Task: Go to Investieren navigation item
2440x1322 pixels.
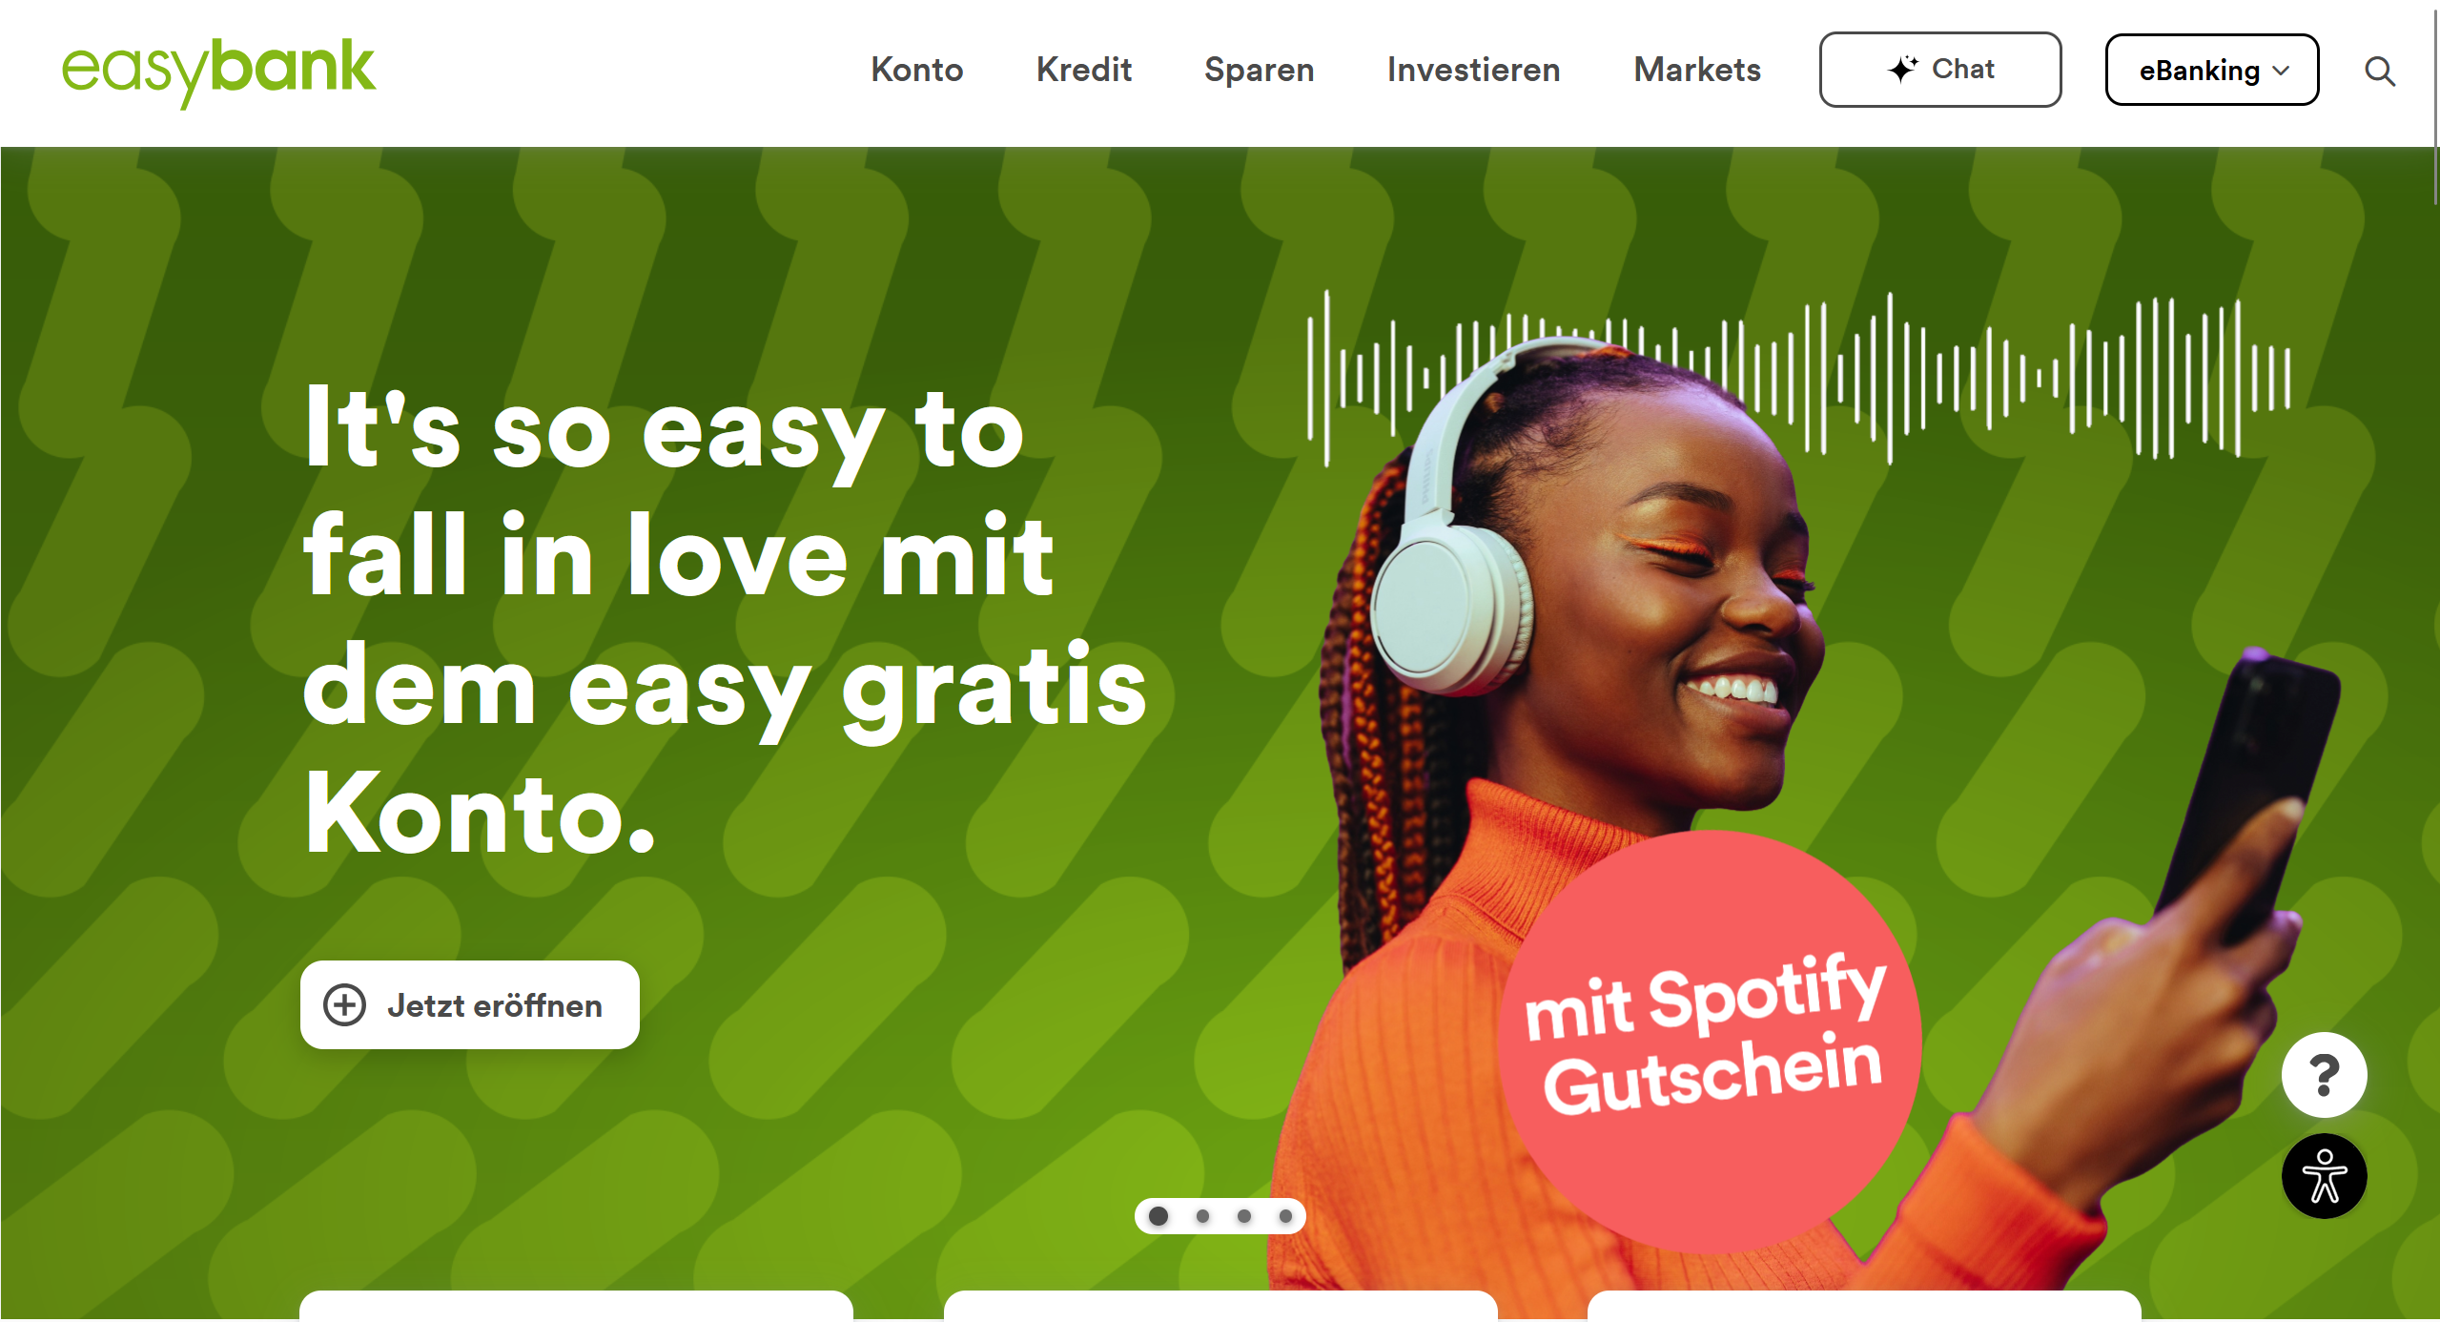Action: coord(1473,70)
